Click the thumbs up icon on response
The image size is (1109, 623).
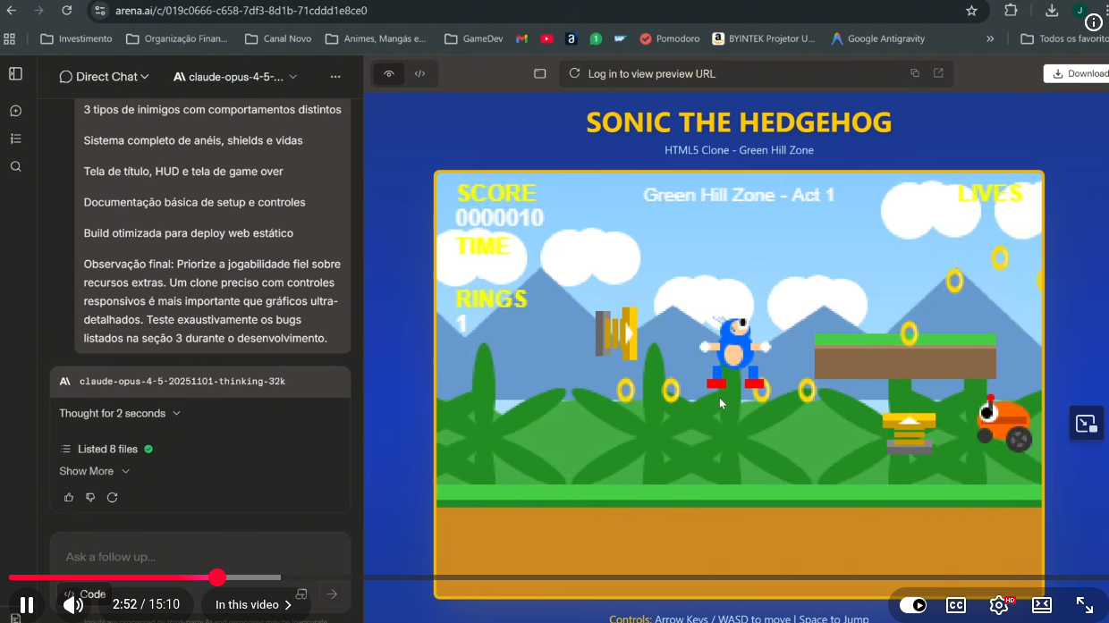(69, 497)
